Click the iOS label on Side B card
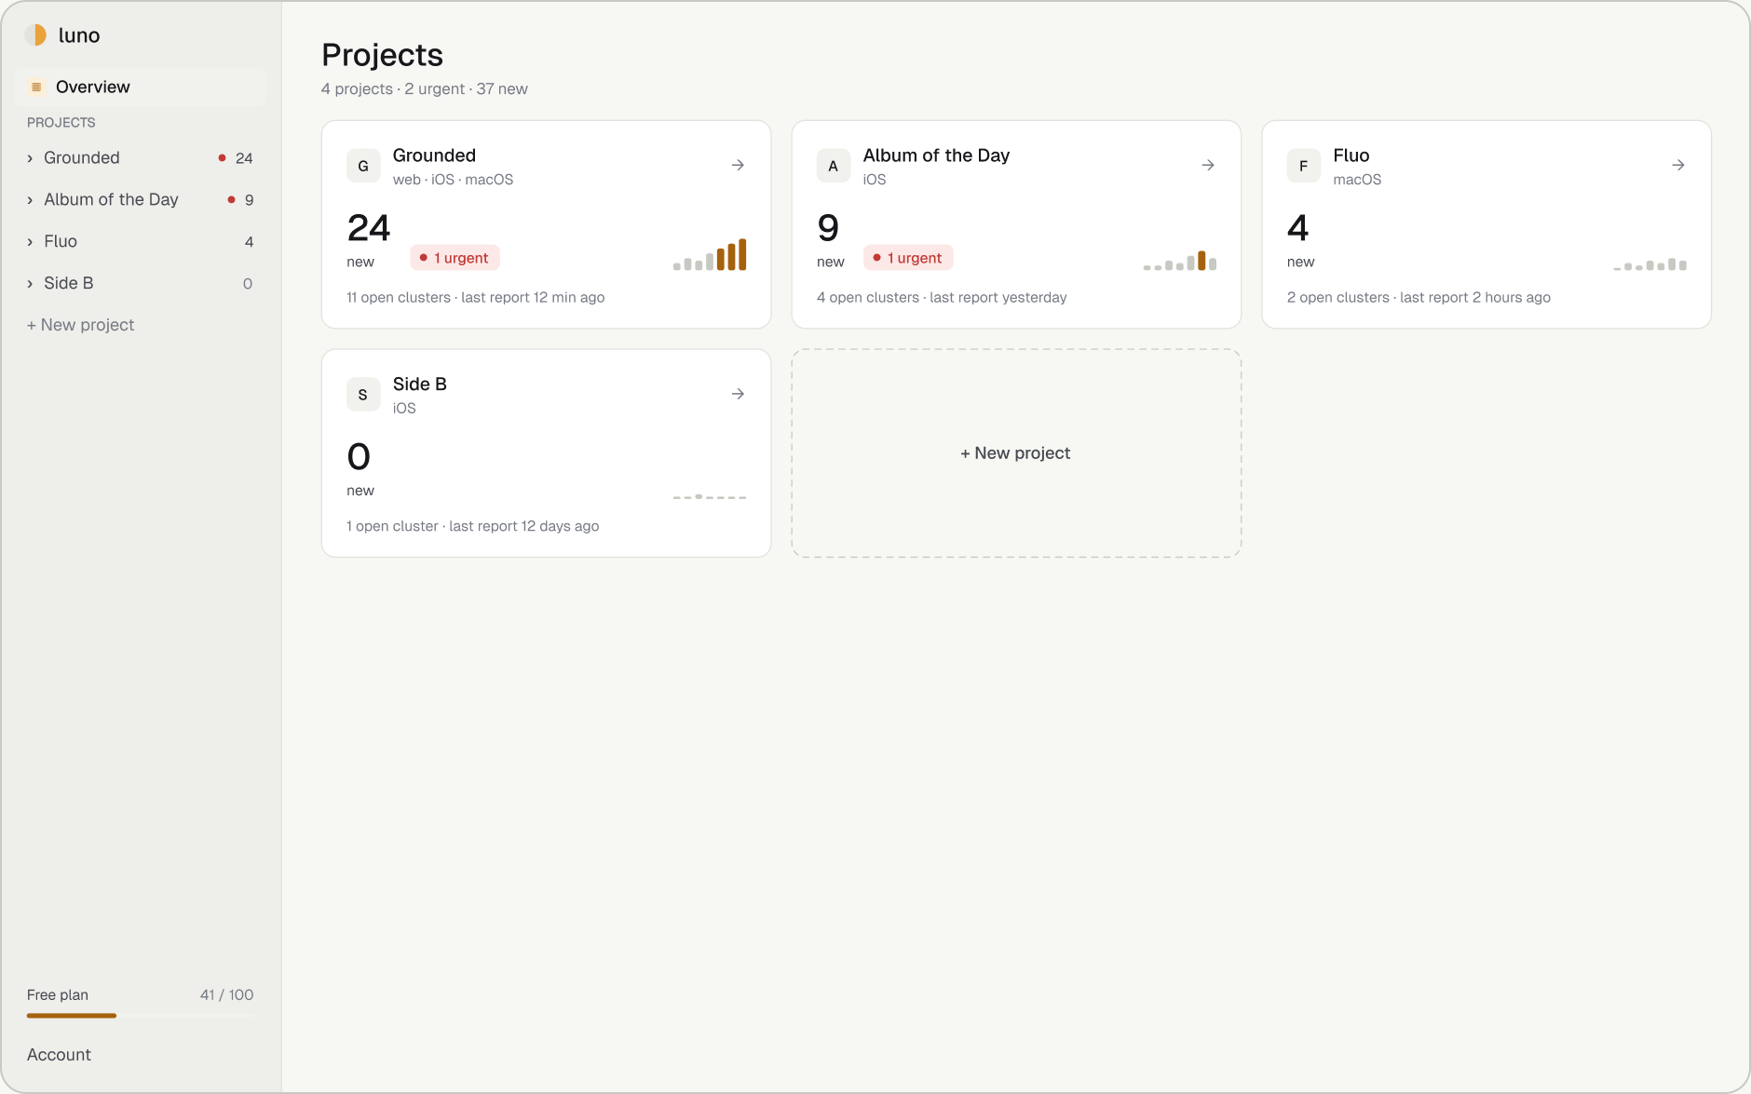Screen dimensions: 1751x1094 [x=404, y=409]
